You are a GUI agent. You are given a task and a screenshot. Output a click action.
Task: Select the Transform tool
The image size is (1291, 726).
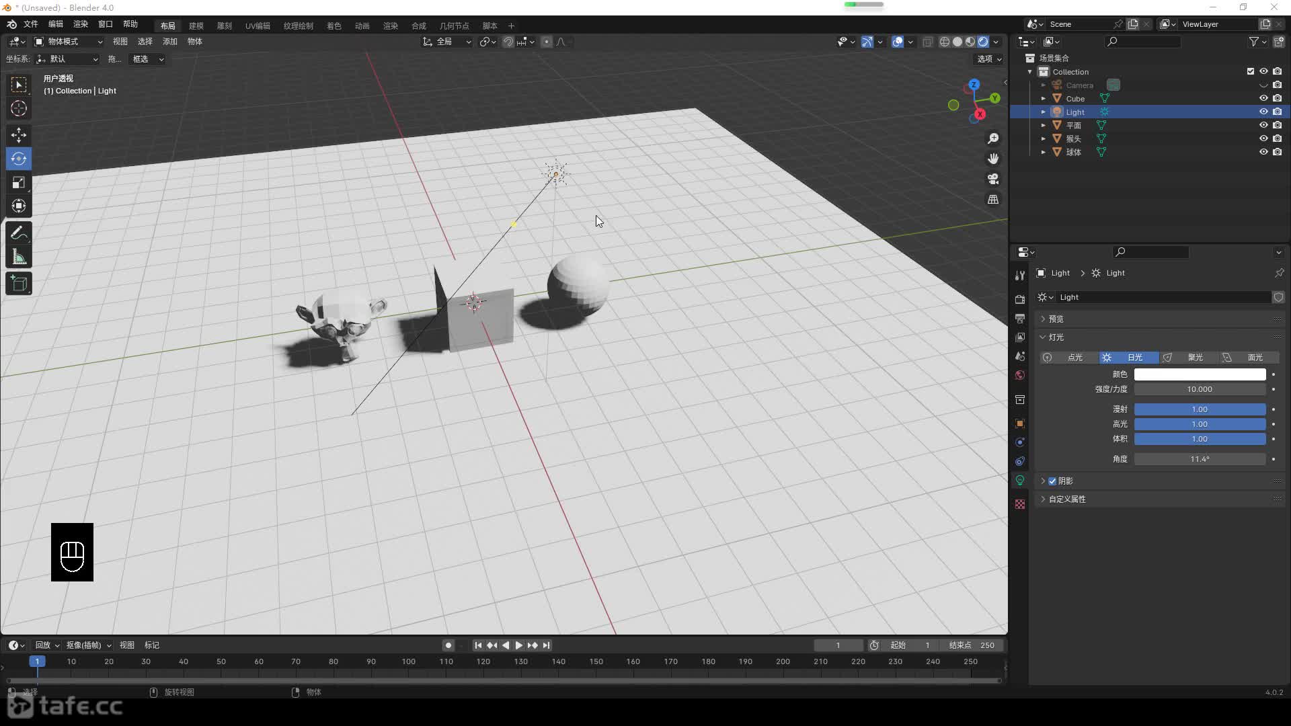point(19,206)
